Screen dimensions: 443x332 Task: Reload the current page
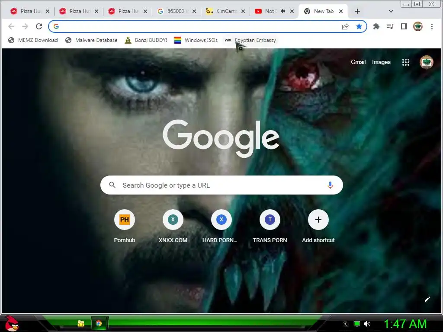pos(39,26)
